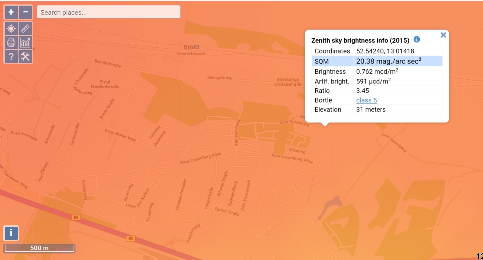Click the Puschkinstraße street label
Image resolution: width=483 pixels, height=260 pixels.
pyautogui.click(x=24, y=135)
